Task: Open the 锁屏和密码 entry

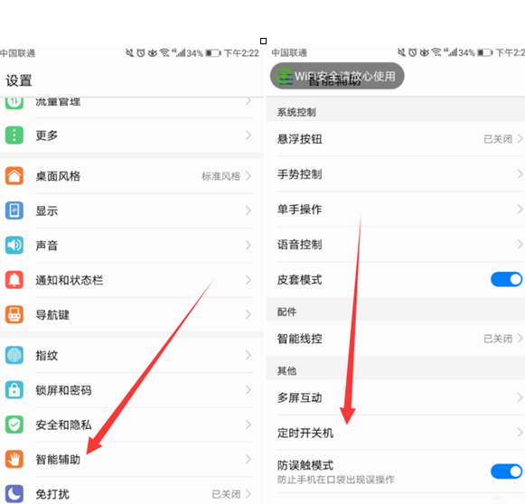Action: pos(132,390)
